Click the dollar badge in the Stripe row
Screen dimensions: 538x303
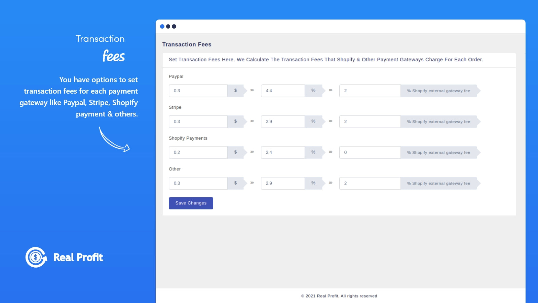(x=236, y=122)
